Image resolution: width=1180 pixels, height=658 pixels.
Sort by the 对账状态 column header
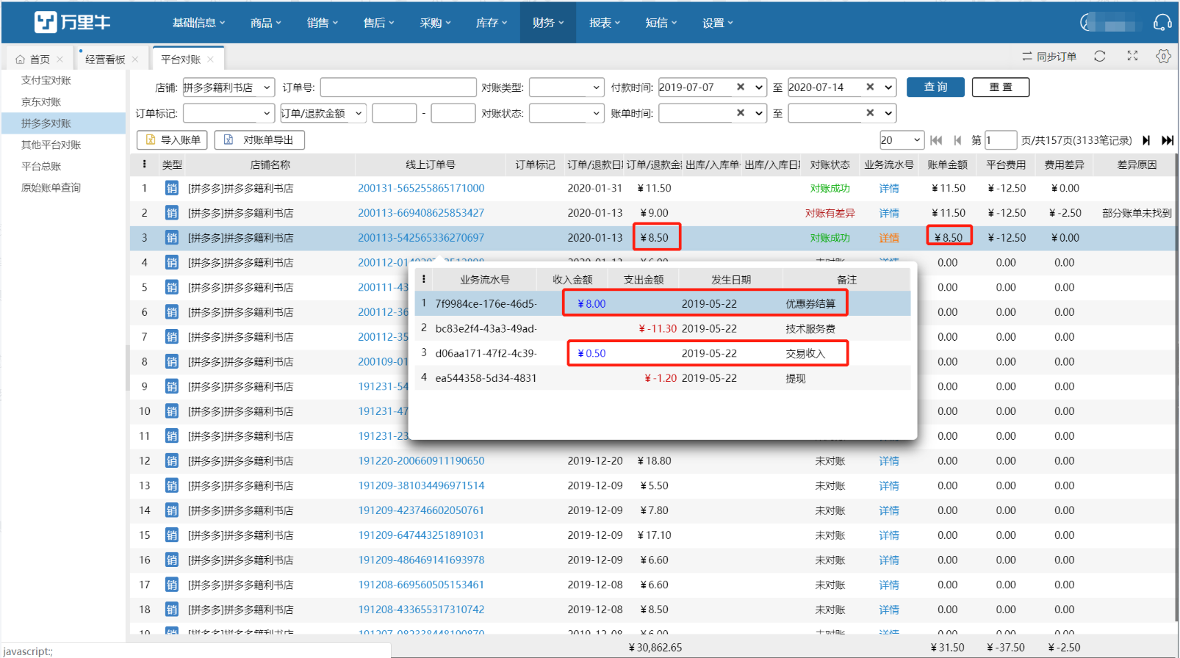coord(830,164)
